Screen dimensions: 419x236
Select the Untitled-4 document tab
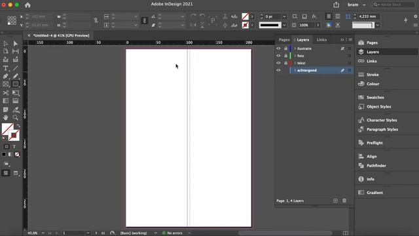coord(61,35)
